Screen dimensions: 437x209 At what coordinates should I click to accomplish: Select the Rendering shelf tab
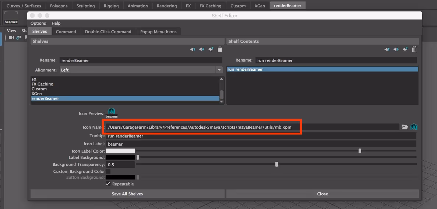(x=167, y=6)
